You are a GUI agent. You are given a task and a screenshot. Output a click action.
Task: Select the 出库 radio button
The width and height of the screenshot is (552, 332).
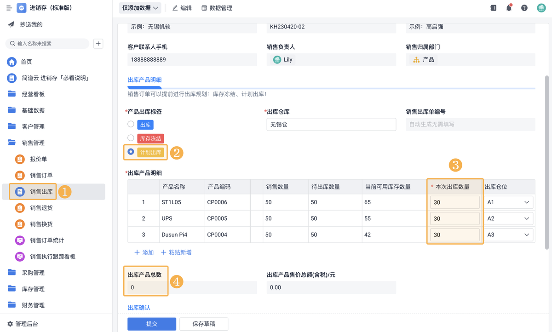point(131,124)
